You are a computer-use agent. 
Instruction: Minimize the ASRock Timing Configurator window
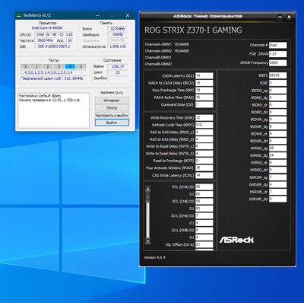click(280, 17)
